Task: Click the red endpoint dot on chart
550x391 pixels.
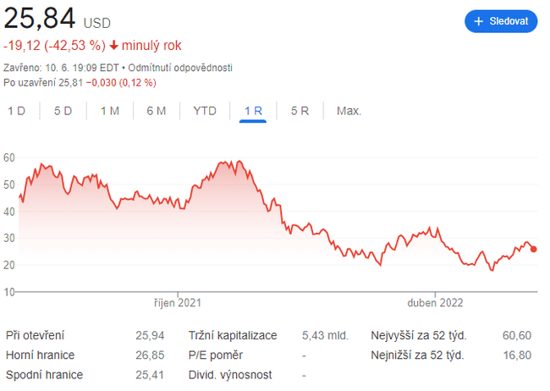Action: 533,249
